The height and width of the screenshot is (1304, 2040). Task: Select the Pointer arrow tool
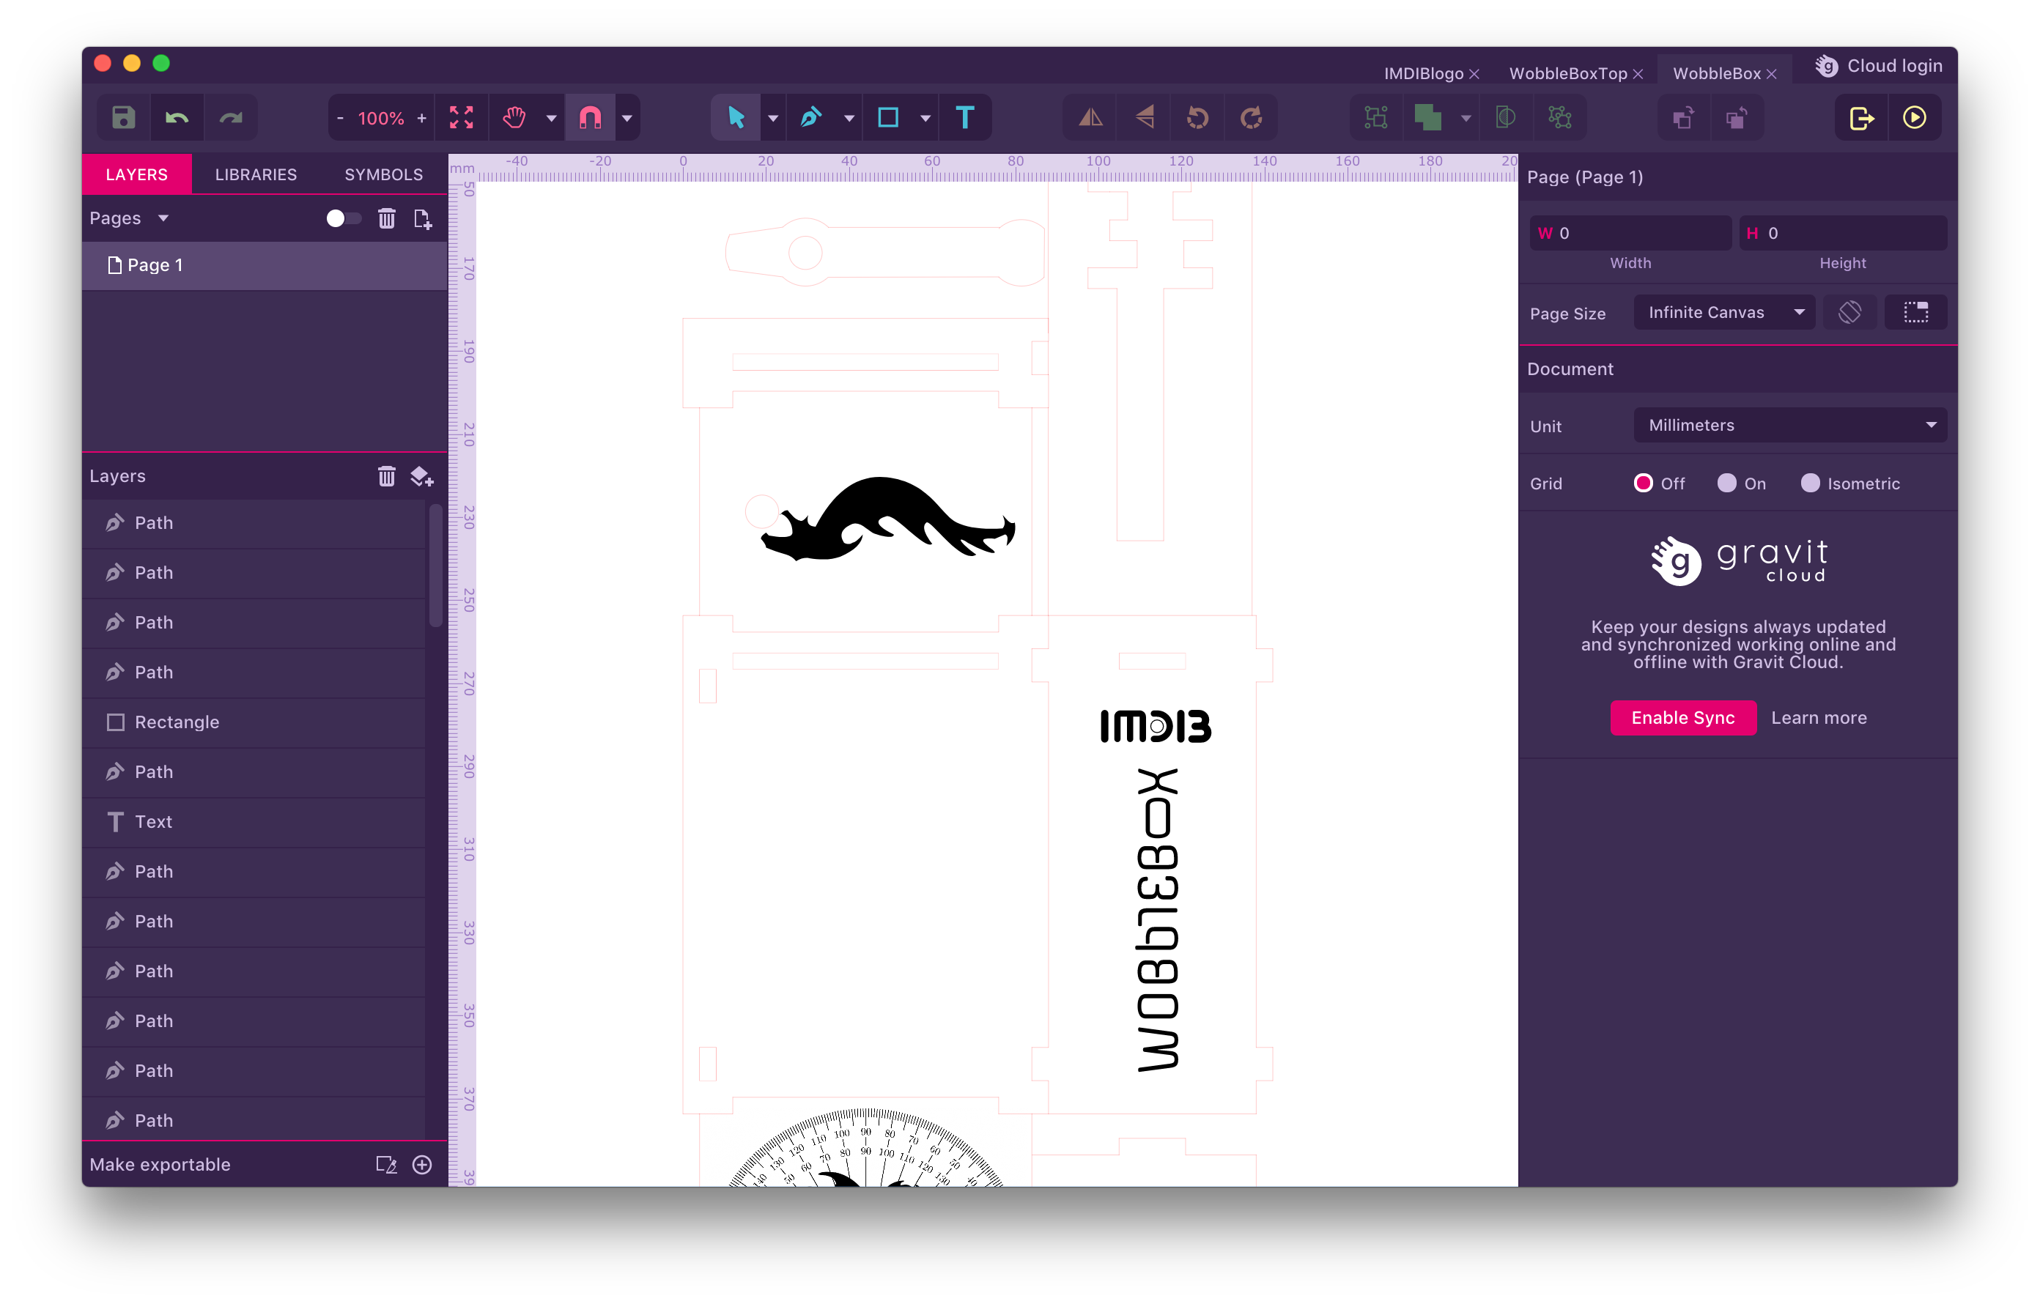(736, 118)
